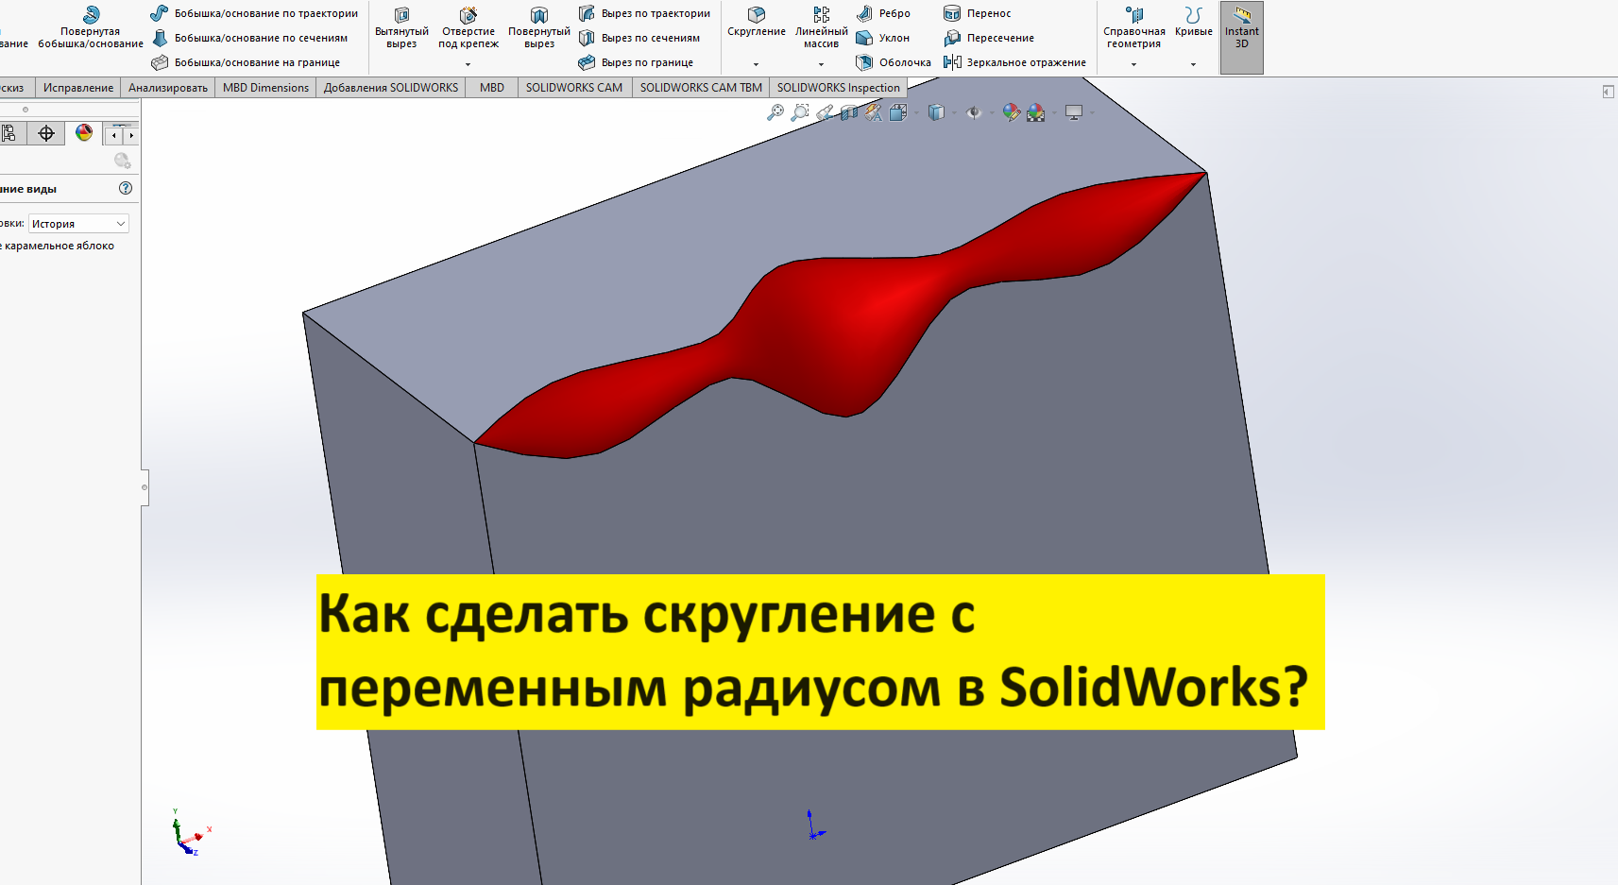This screenshot has height=885, width=1618.
Task: Open help for the appearances panel
Action: [x=126, y=188]
